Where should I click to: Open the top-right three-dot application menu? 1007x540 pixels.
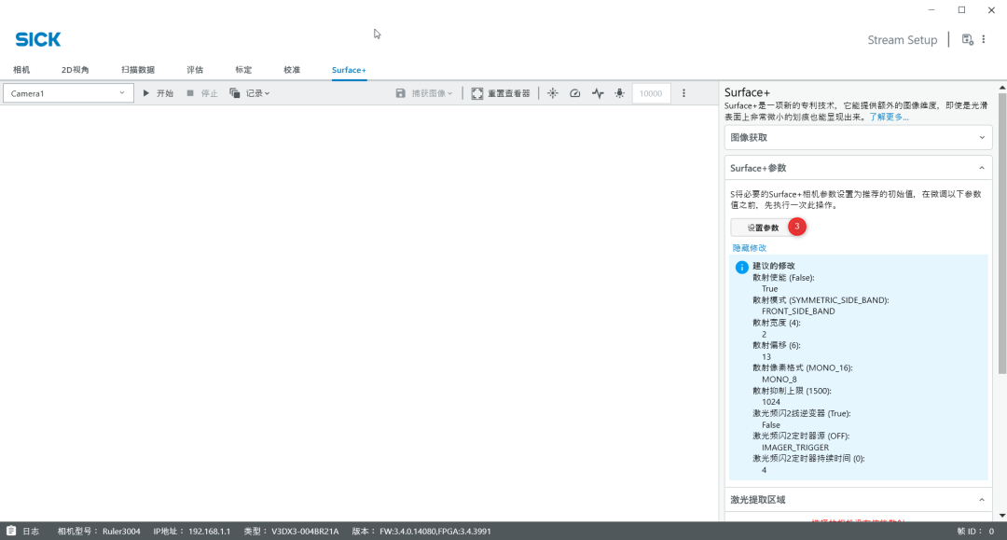pyautogui.click(x=984, y=39)
